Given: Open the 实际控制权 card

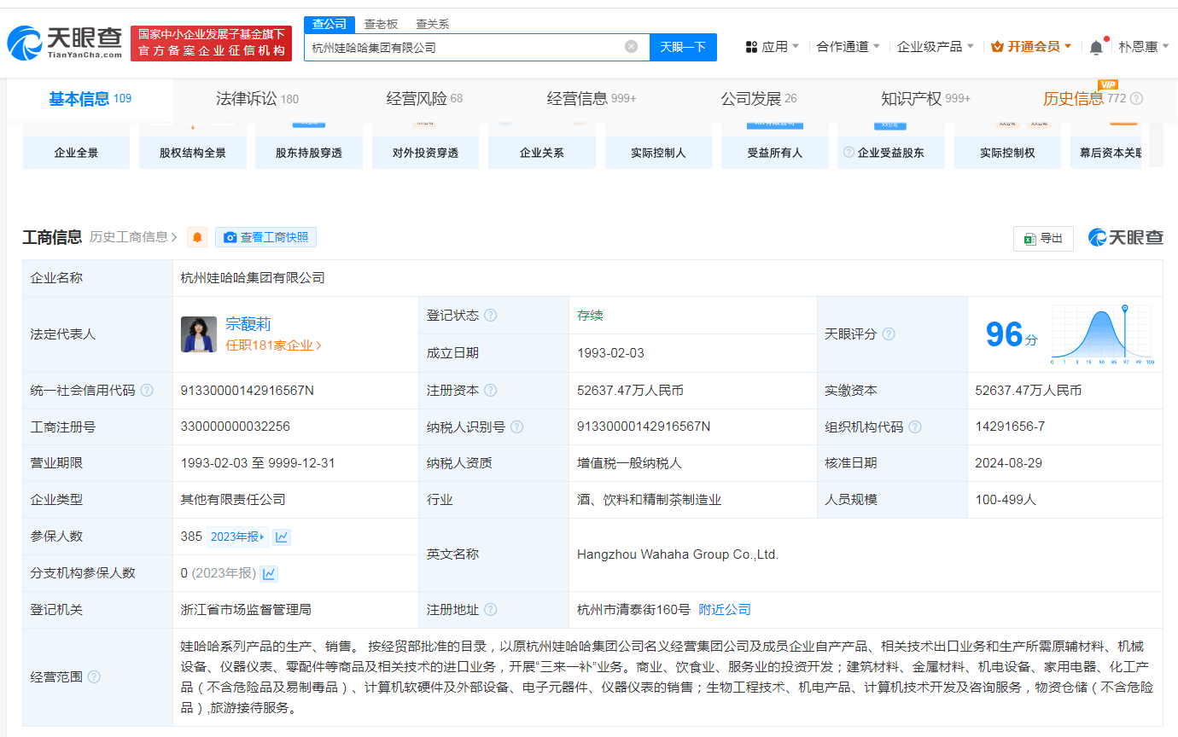Looking at the screenshot, I should (1007, 147).
